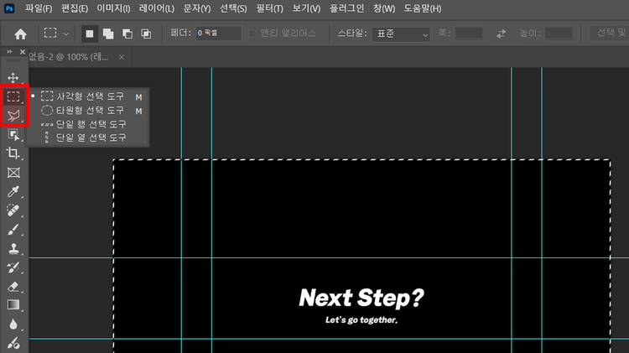This screenshot has width=629, height=353.
Task: Open the 편집(E) menu
Action: click(x=75, y=8)
